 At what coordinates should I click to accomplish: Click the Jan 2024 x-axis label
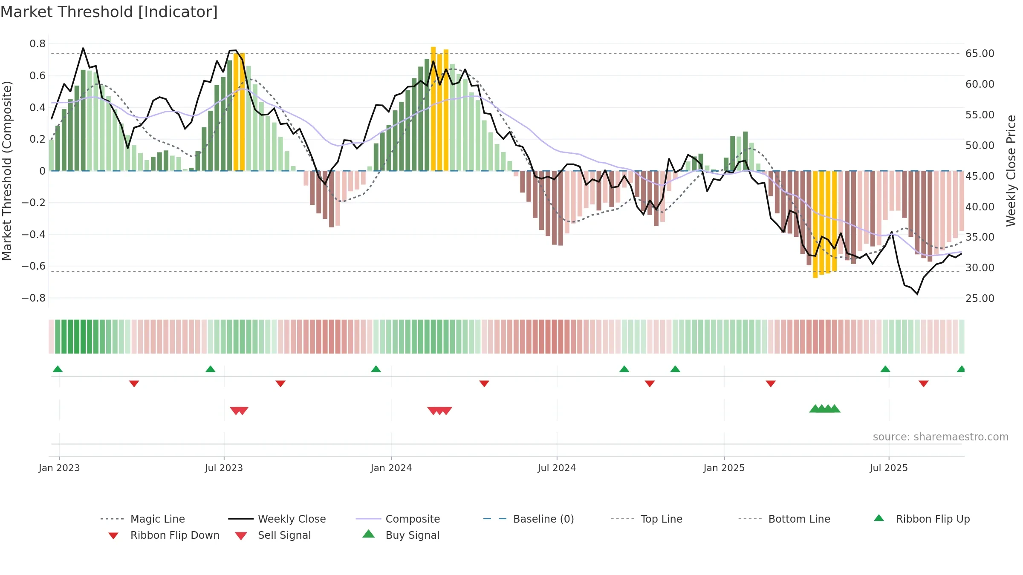tap(391, 468)
